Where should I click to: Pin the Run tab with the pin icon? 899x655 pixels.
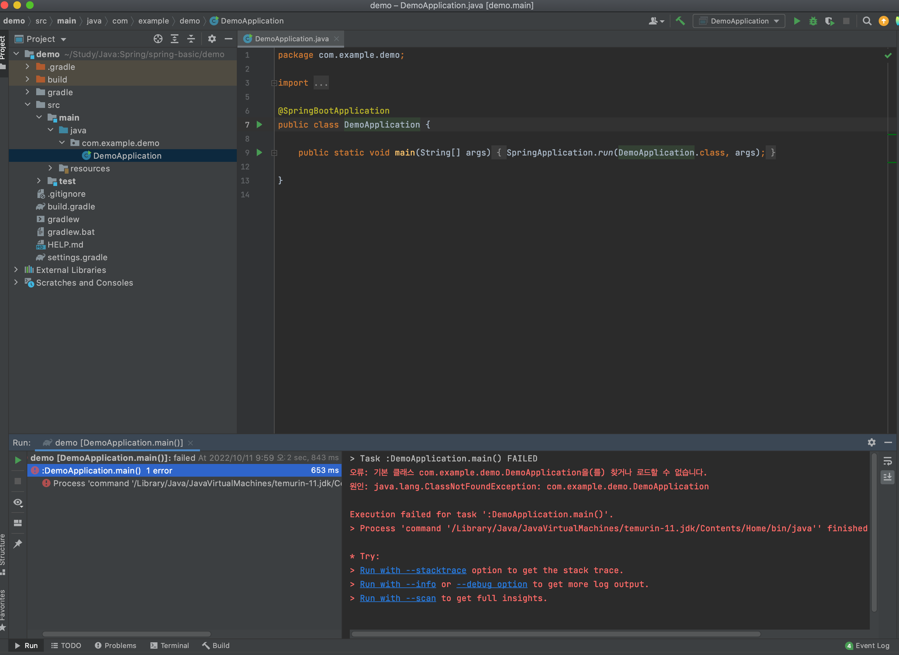pos(18,544)
